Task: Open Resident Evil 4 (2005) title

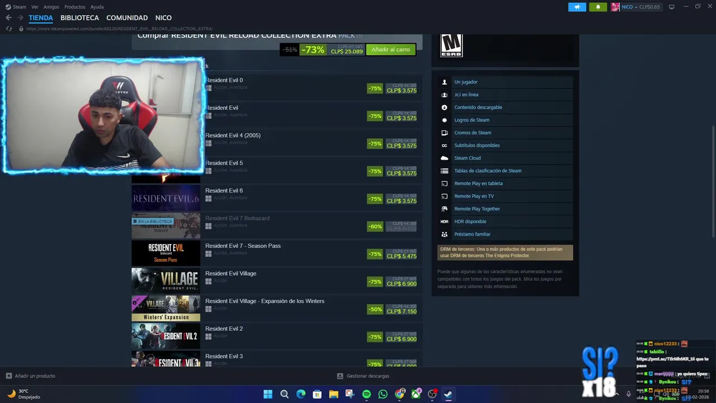Action: 233,135
